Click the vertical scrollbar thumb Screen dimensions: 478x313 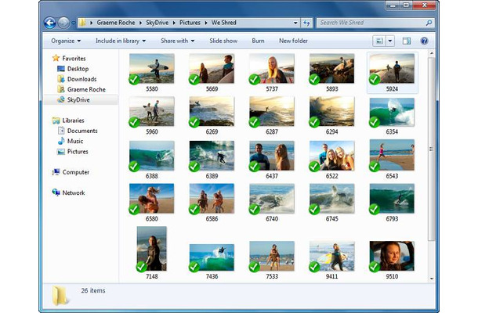click(431, 149)
